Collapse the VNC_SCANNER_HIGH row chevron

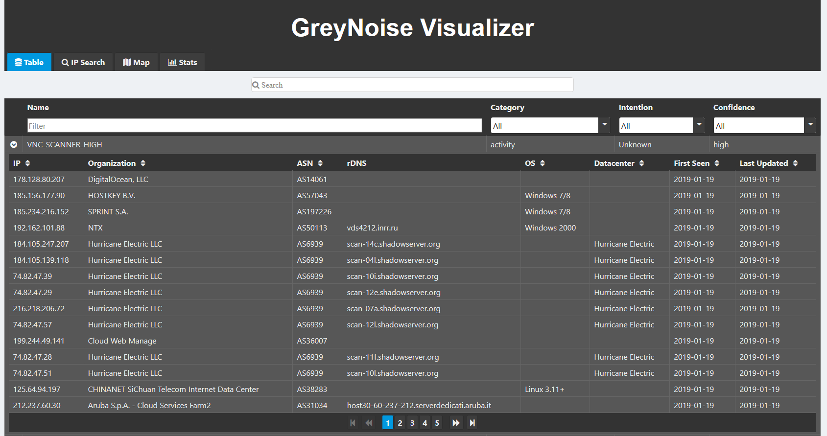point(14,144)
